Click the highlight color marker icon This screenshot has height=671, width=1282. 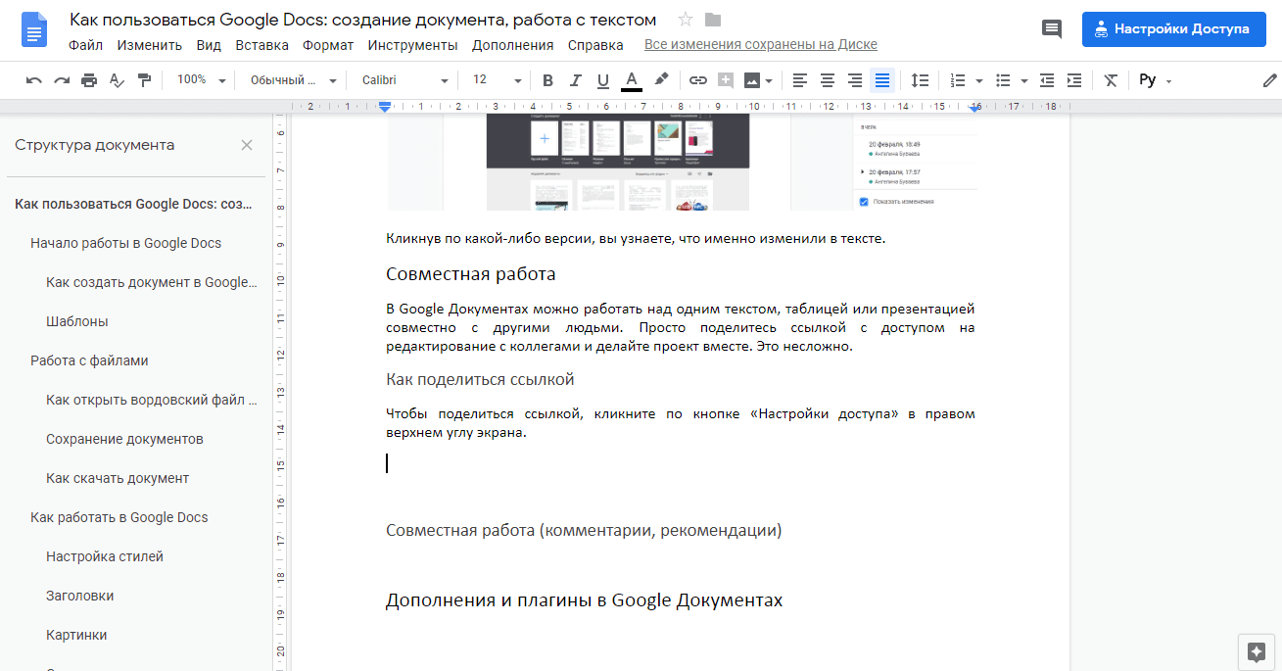(x=661, y=80)
